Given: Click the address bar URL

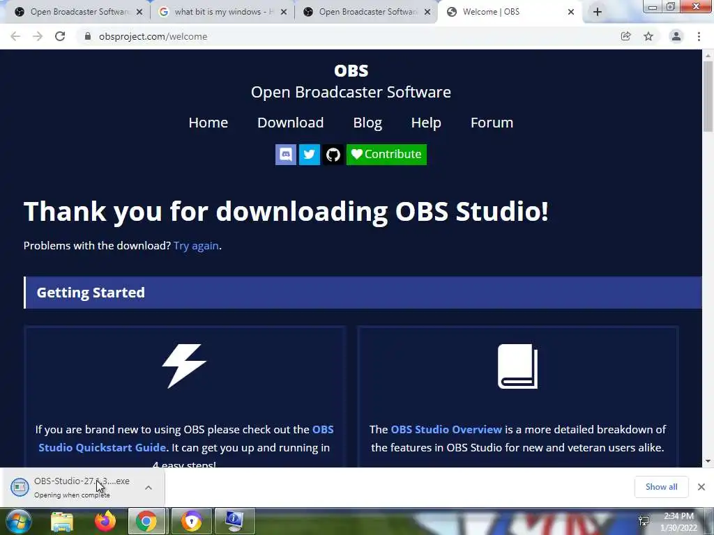Looking at the screenshot, I should [153, 36].
